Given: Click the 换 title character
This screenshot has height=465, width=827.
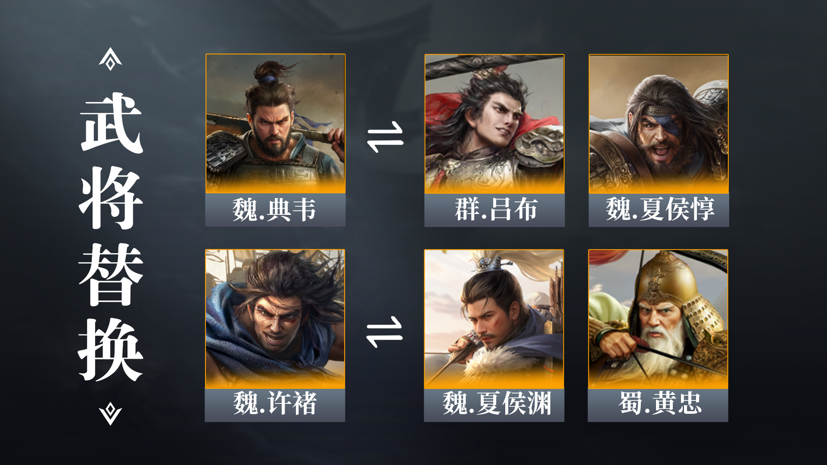Looking at the screenshot, I should (x=111, y=350).
